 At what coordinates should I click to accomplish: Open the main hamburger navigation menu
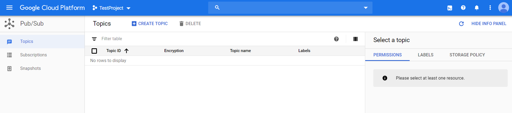coord(9,8)
